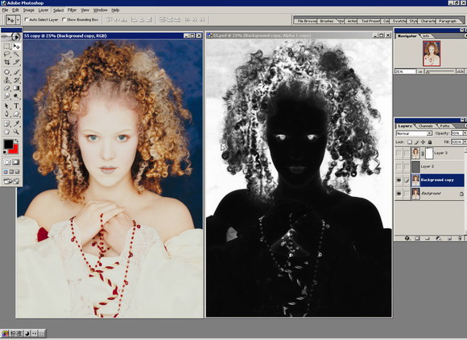The image size is (467, 340).
Task: Select the Pen tool
Action: pyautogui.click(x=6, y=114)
